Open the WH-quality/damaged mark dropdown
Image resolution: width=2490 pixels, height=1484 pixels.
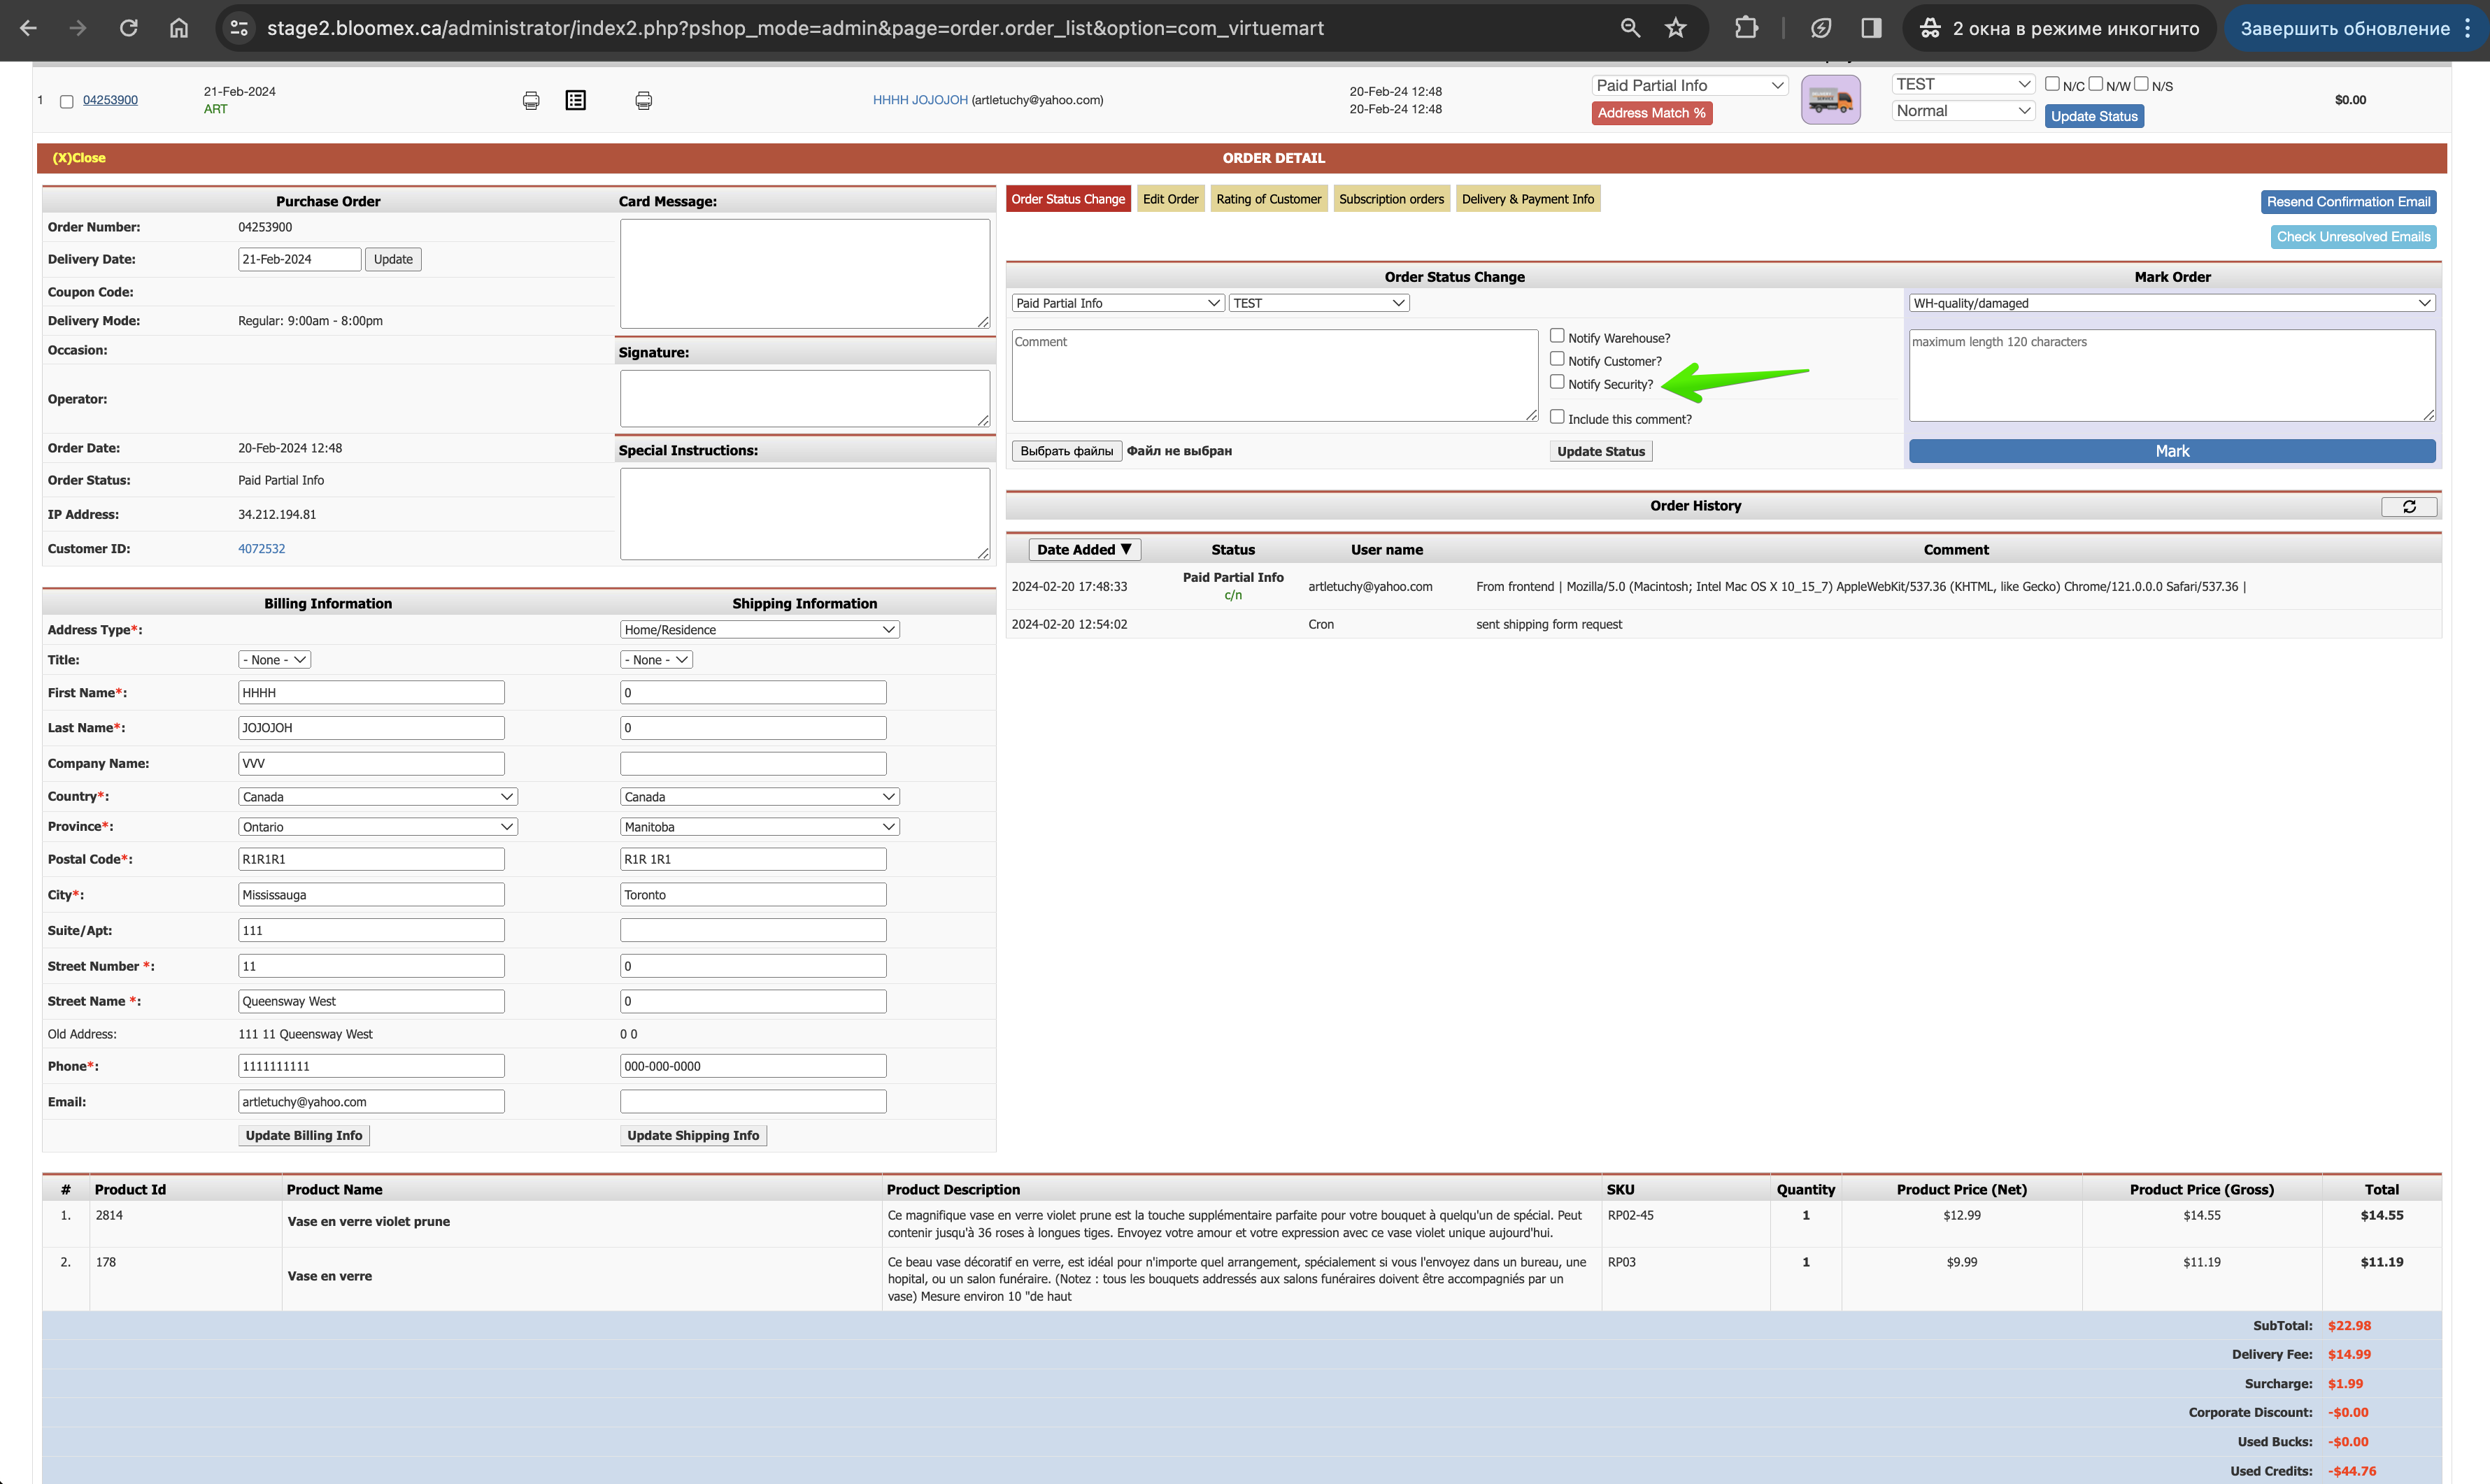(x=2172, y=303)
